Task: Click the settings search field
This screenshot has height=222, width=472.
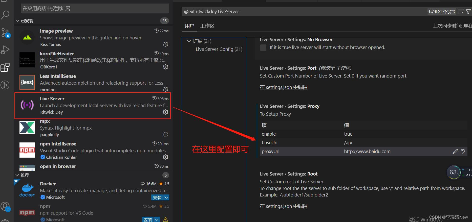Action: pos(304,12)
